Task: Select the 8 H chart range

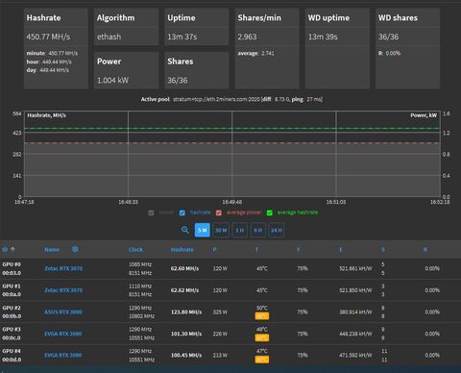Action: [x=258, y=230]
